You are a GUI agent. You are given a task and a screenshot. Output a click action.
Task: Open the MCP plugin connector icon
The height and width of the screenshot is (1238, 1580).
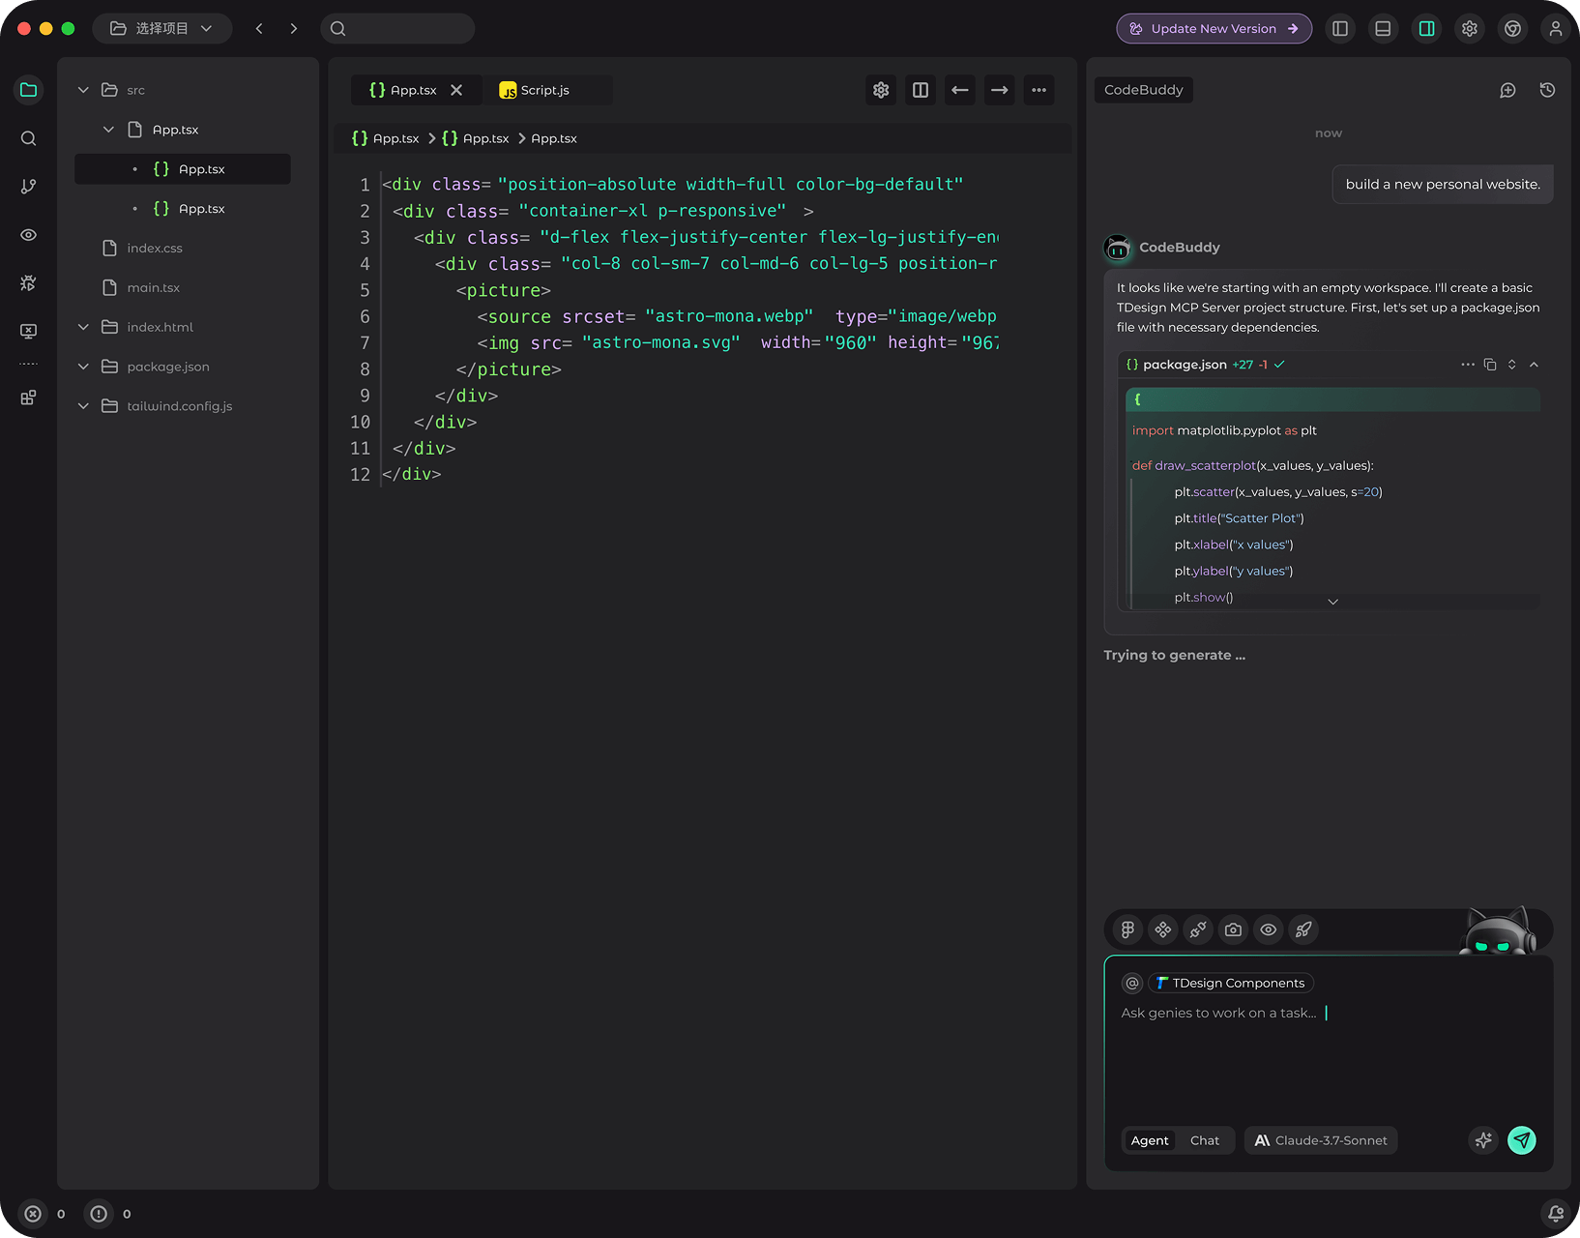pyautogui.click(x=1198, y=929)
